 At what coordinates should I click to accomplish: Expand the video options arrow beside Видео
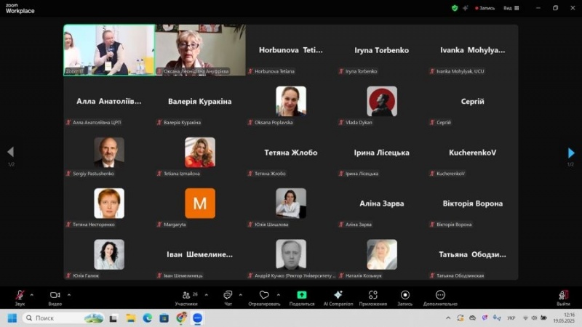coord(69,294)
